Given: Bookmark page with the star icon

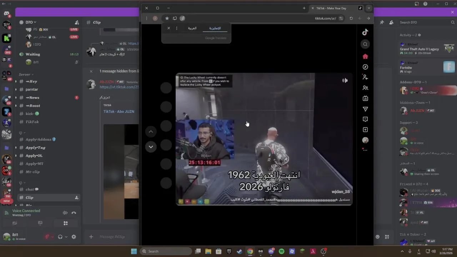Looking at the screenshot, I should [x=167, y=18].
